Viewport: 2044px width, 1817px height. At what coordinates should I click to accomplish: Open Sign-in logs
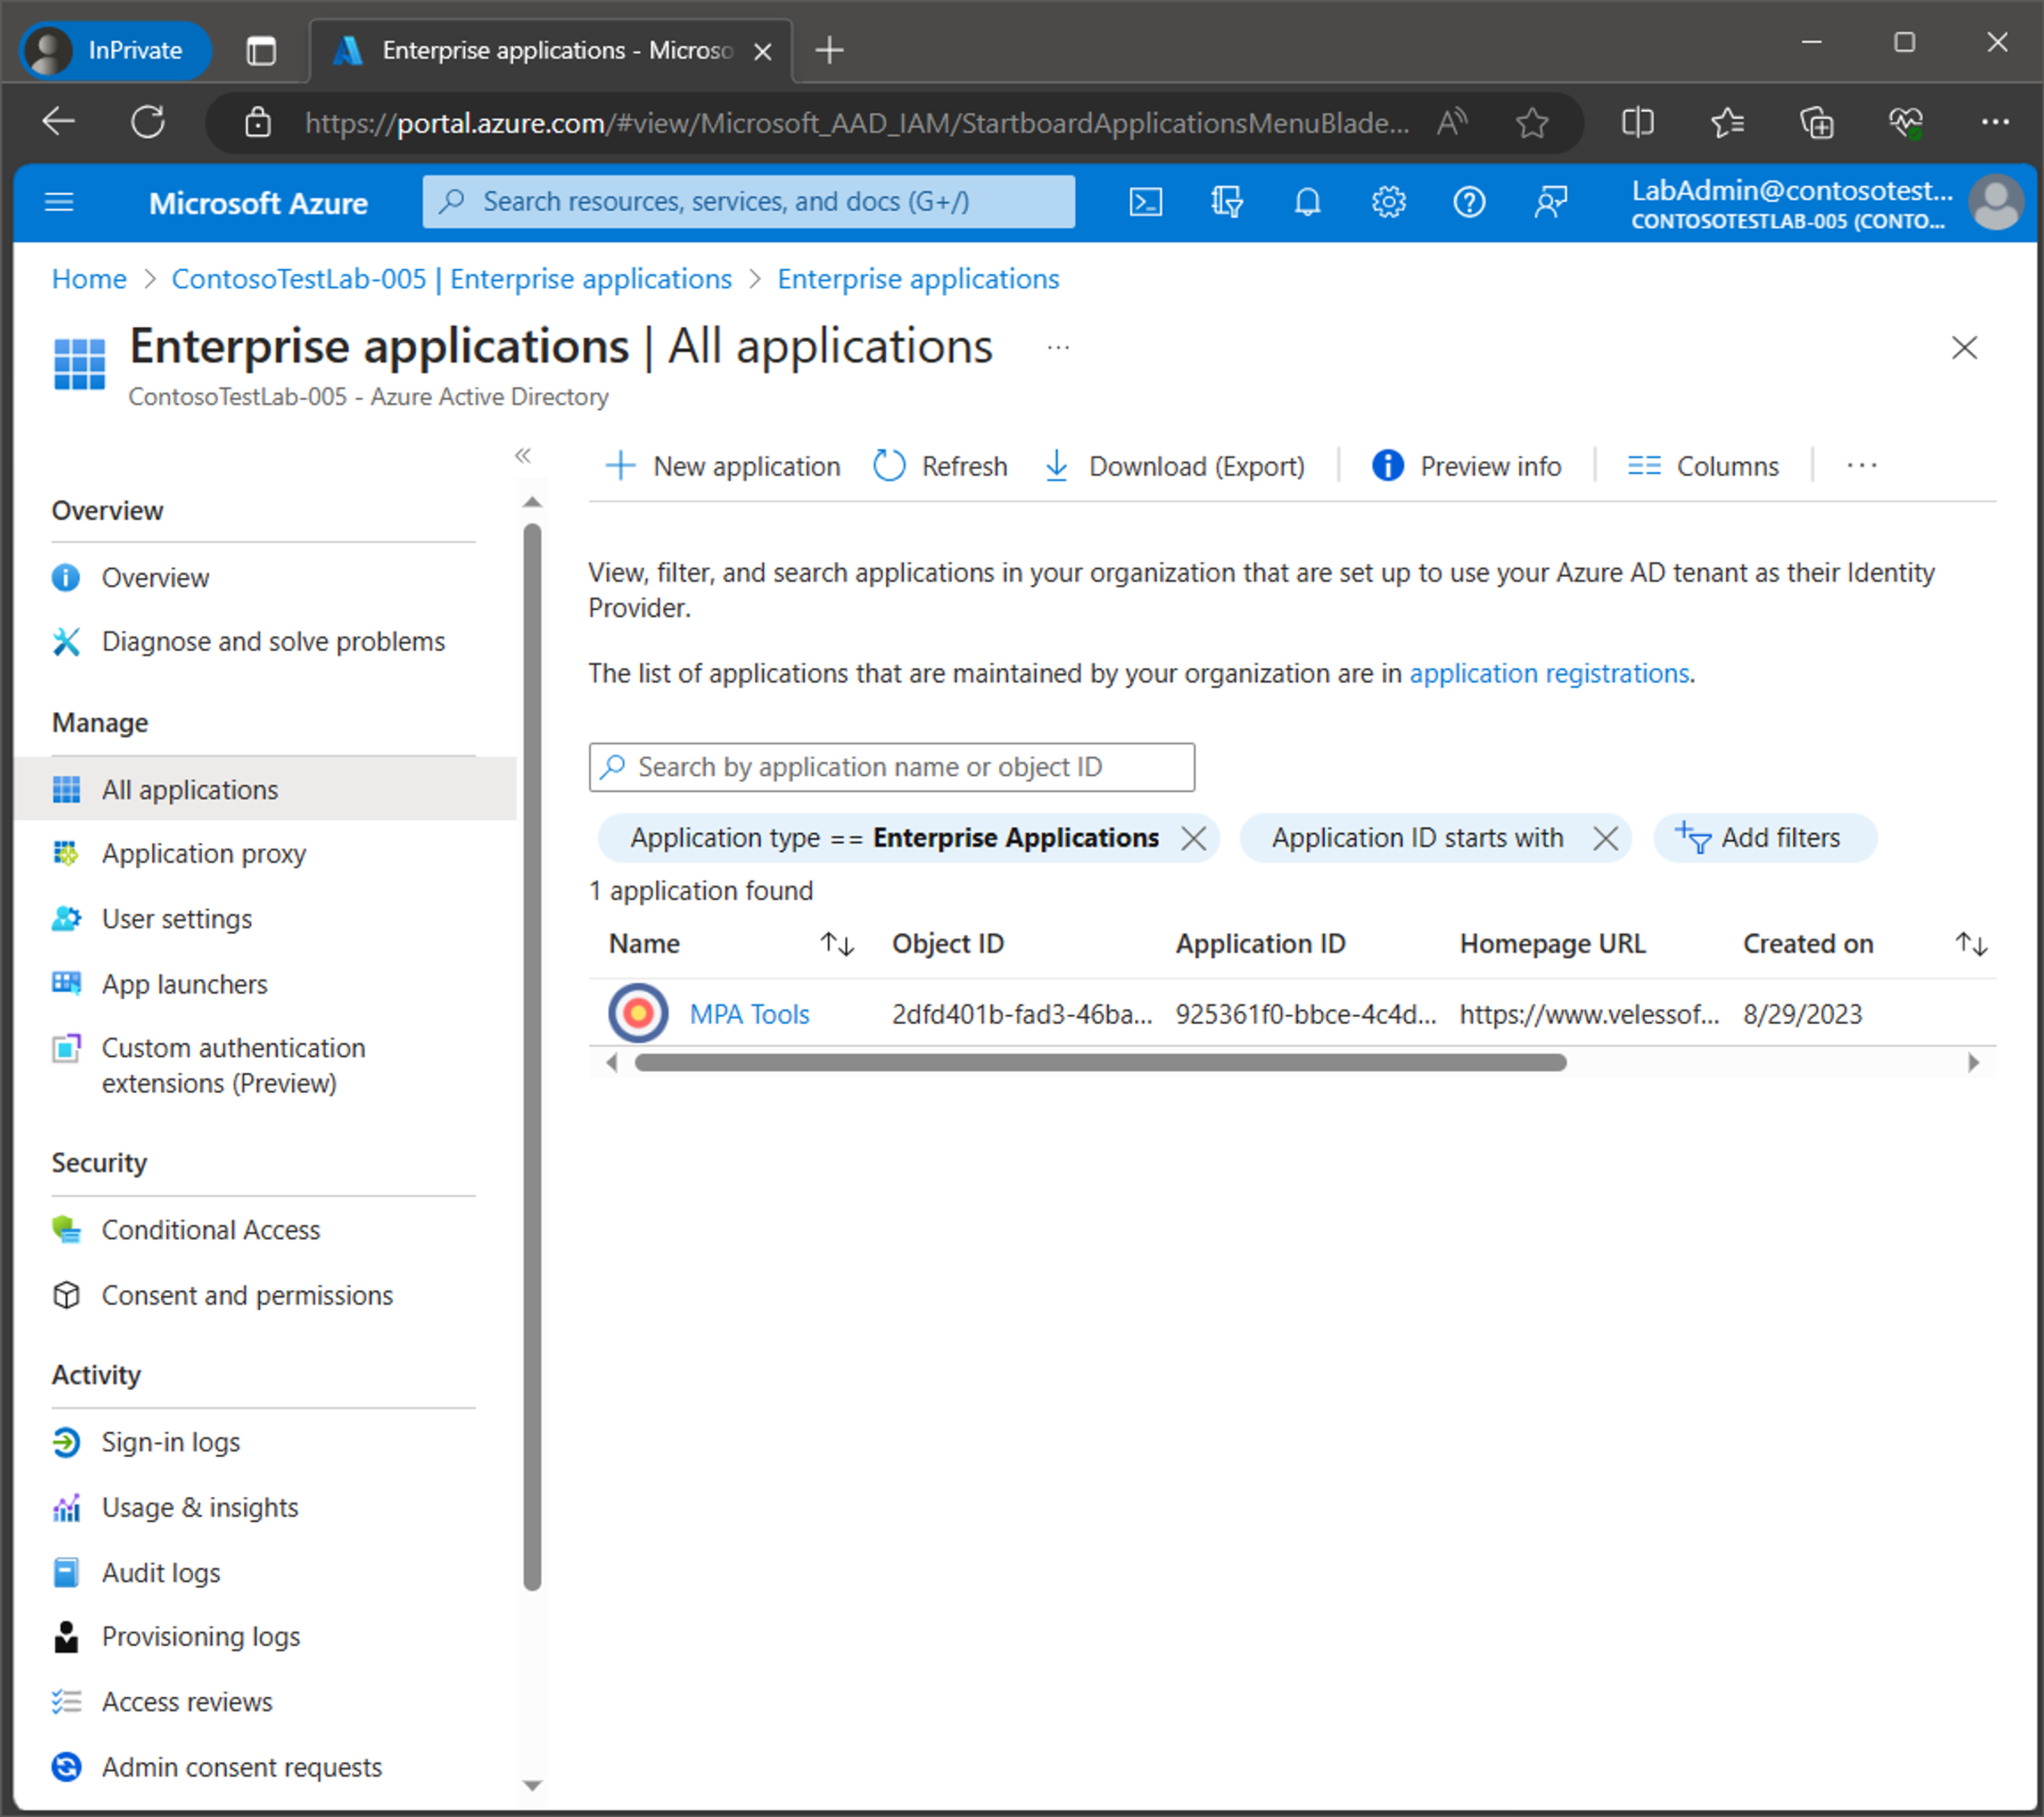tap(171, 1443)
